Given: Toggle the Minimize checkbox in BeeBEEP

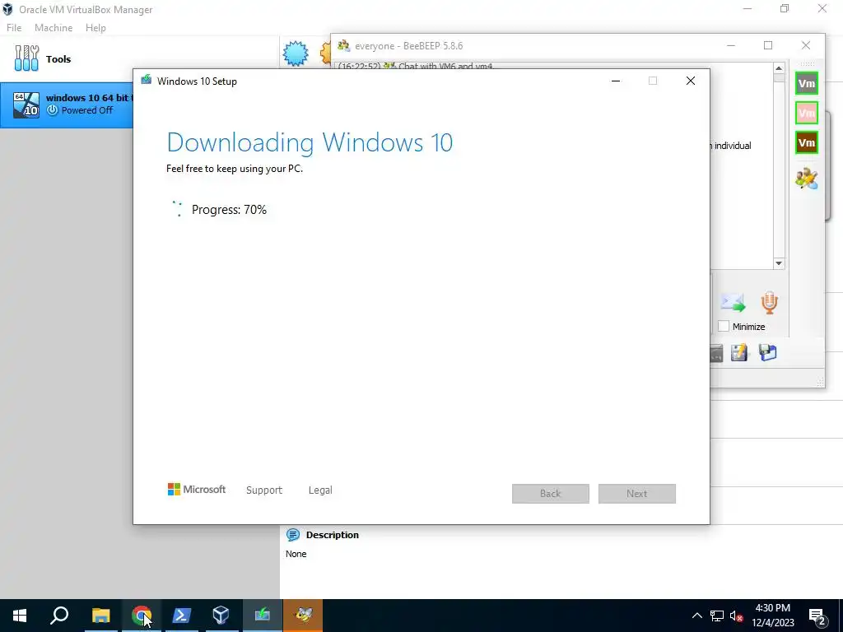Looking at the screenshot, I should click(724, 326).
